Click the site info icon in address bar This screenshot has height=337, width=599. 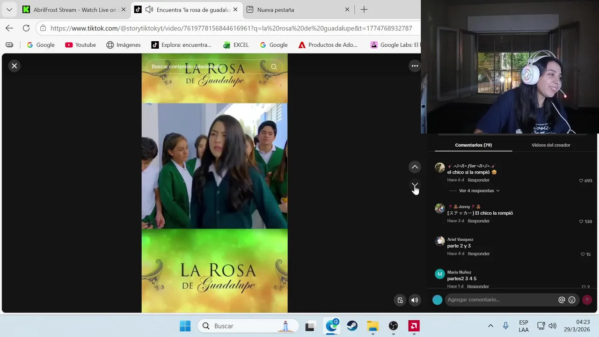point(43,28)
